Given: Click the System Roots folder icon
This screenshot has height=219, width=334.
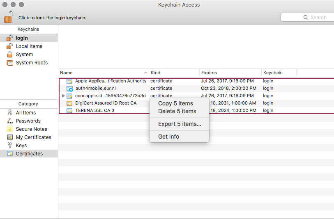Looking at the screenshot, I should point(10,63).
